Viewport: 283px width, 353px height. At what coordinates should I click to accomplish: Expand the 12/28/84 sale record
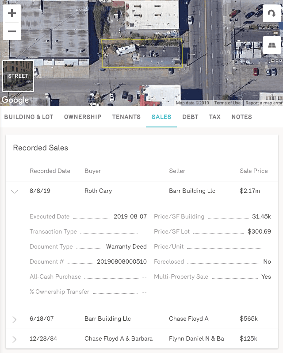[14, 339]
